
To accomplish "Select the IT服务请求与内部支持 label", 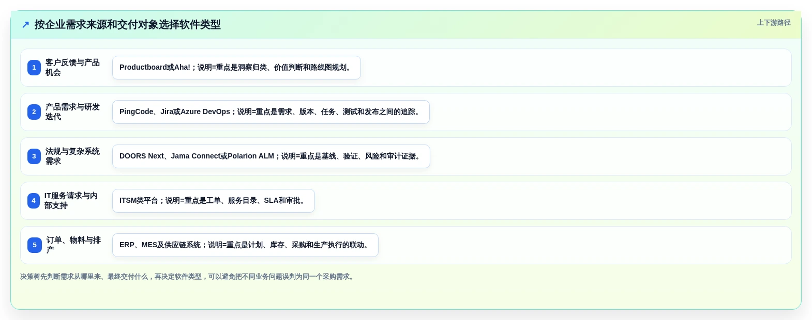I will tap(71, 201).
